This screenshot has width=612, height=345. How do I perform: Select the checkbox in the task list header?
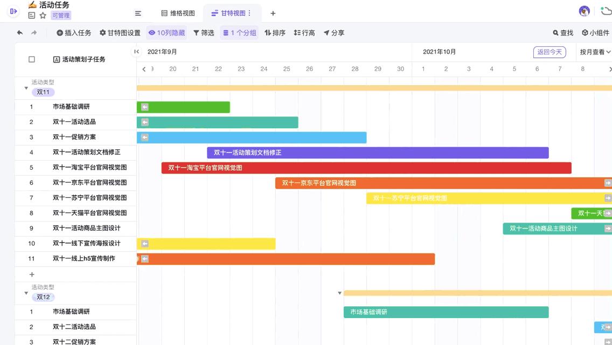coord(32,59)
